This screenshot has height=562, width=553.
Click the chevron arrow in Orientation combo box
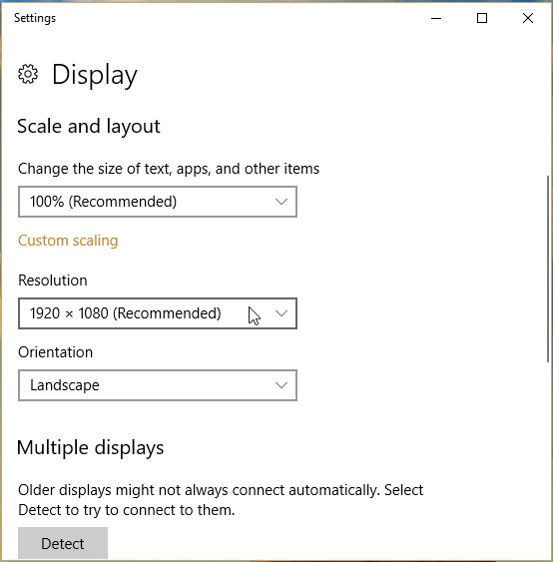point(281,385)
